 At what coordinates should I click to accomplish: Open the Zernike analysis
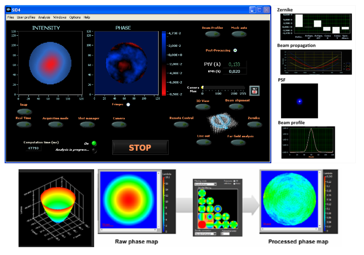point(253,125)
